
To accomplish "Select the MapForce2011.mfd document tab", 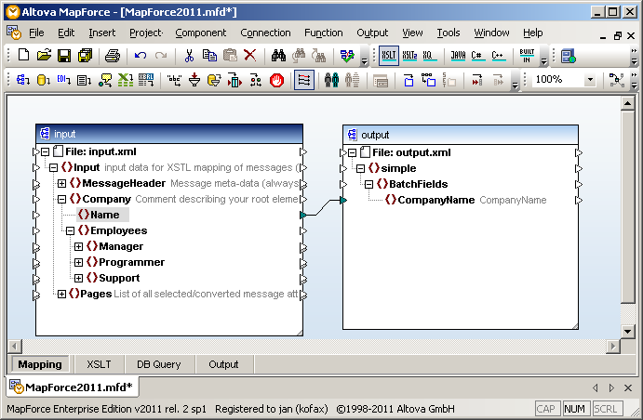I will (x=73, y=387).
